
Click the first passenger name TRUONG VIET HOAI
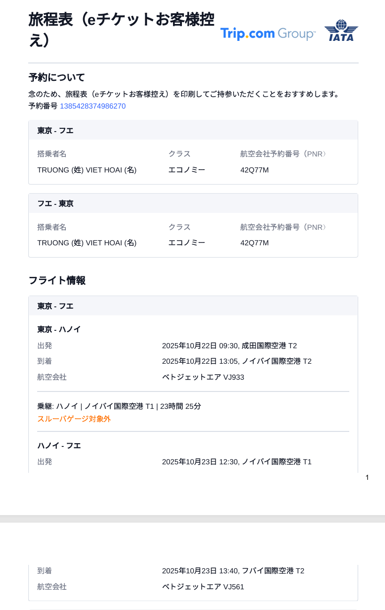[87, 170]
